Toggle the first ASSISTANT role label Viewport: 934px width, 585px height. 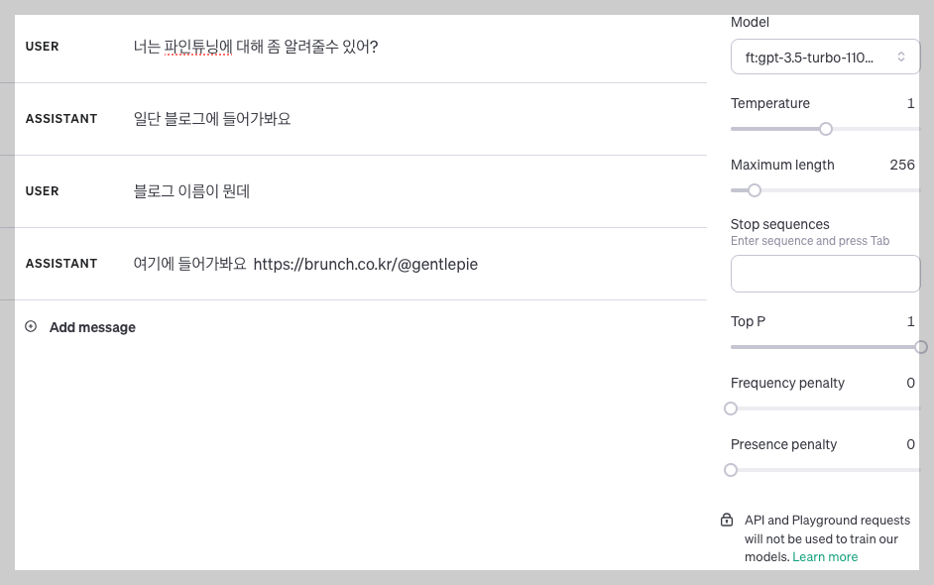(x=61, y=119)
